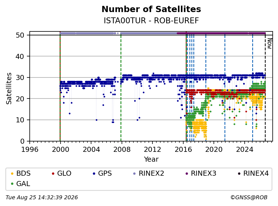
Task: Click the GPS blue legend marker
Action: (x=94, y=173)
